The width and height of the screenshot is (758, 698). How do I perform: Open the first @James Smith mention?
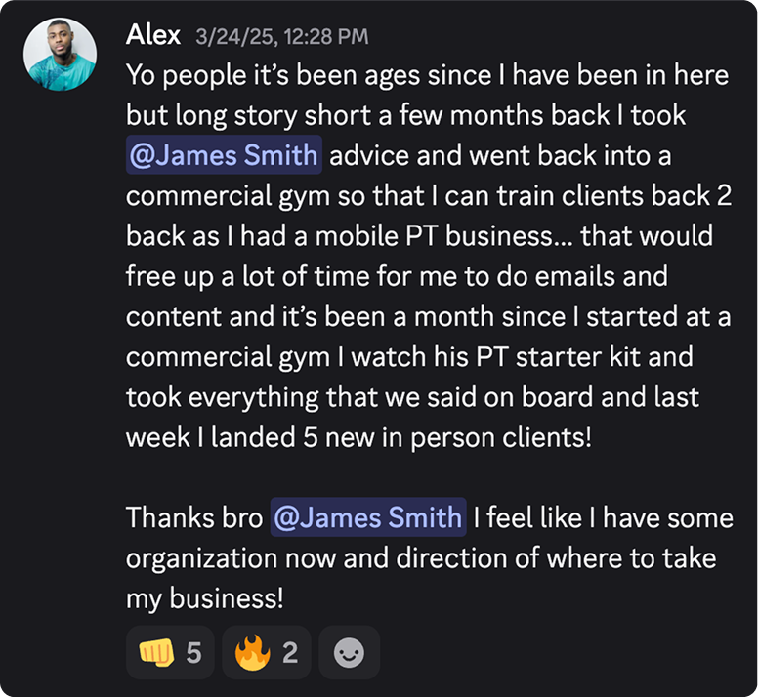tap(224, 155)
